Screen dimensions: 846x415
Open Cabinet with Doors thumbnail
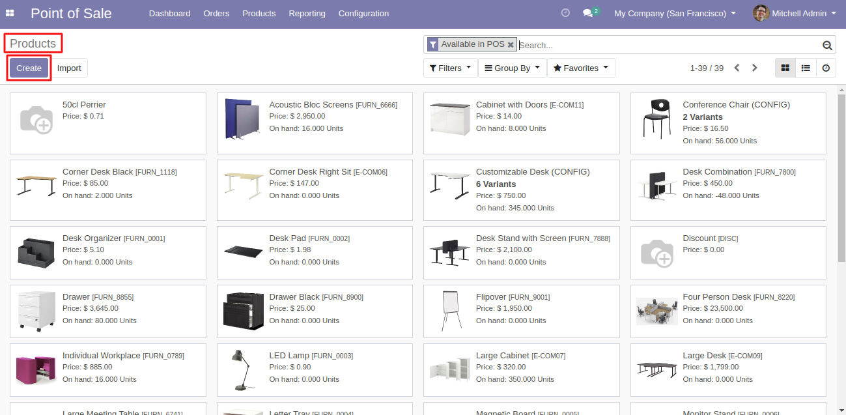449,119
